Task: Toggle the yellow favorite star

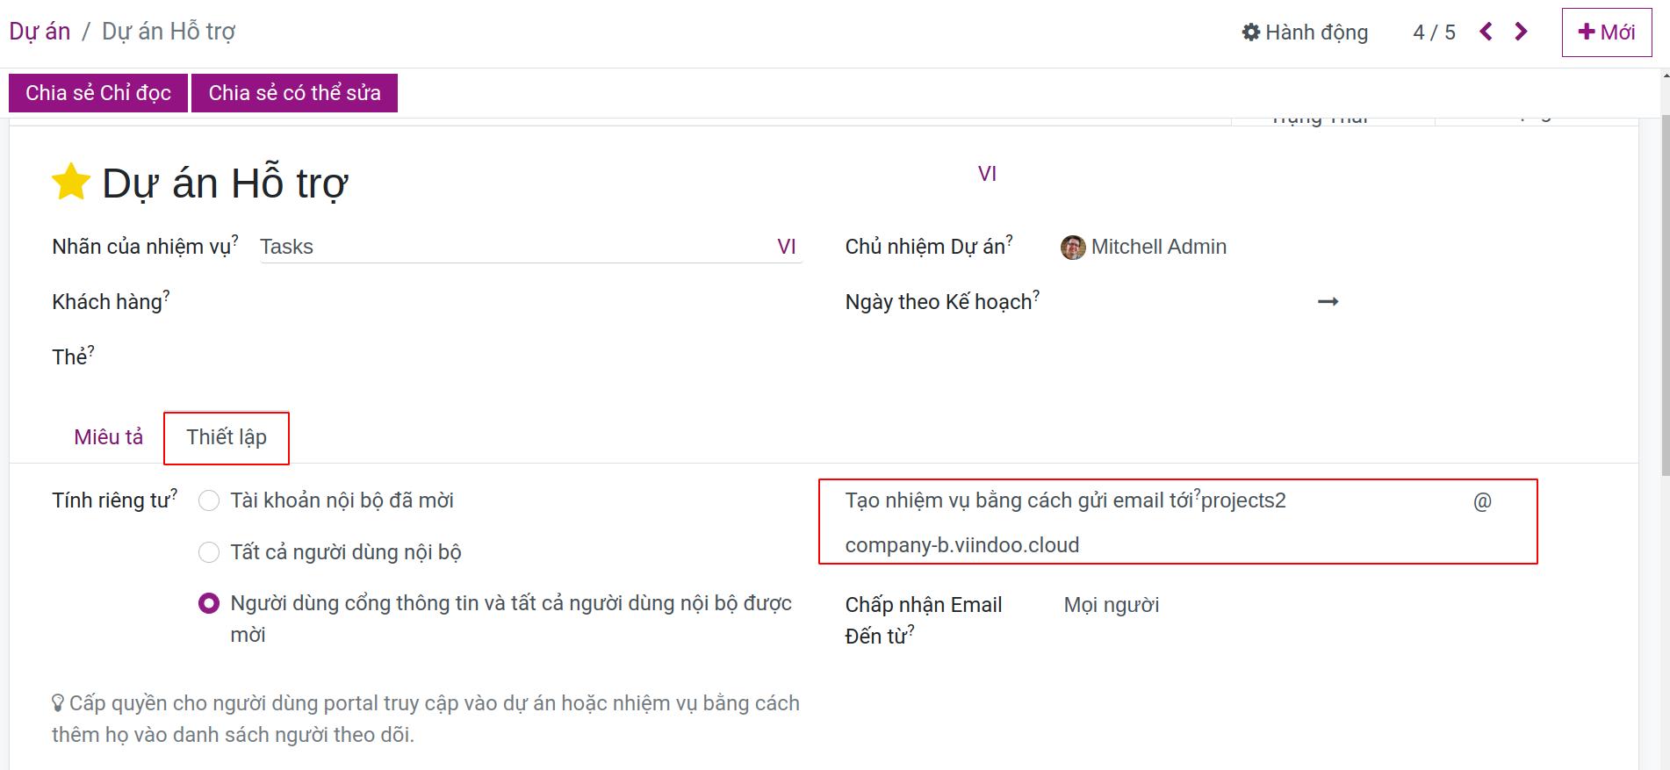Action: click(71, 182)
